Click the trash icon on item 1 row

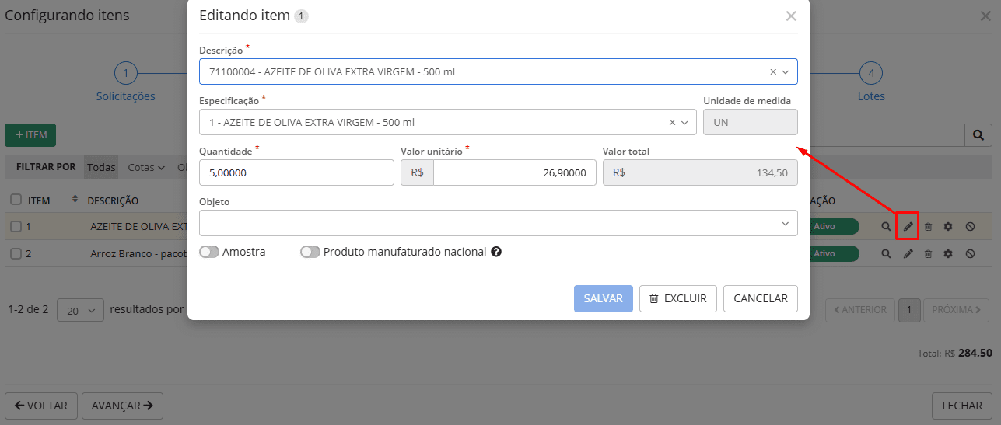928,227
